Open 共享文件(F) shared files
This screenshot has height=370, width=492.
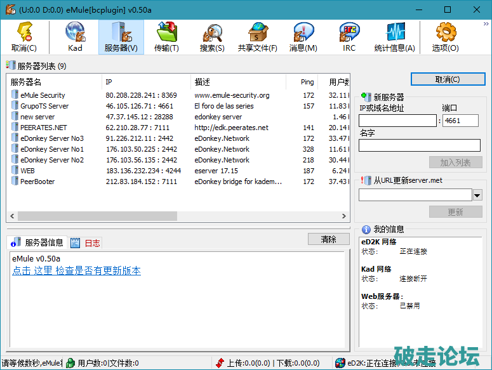[x=257, y=37]
